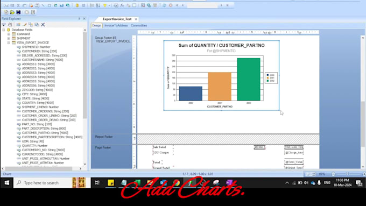Click the taskbar clock showing 11:36 PM
Image resolution: width=366 pixels, height=206 pixels.
coord(342,183)
